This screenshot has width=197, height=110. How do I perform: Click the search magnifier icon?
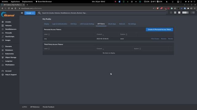pos(39,13)
